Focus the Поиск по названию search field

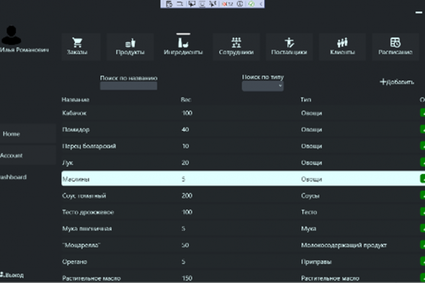[129, 86]
